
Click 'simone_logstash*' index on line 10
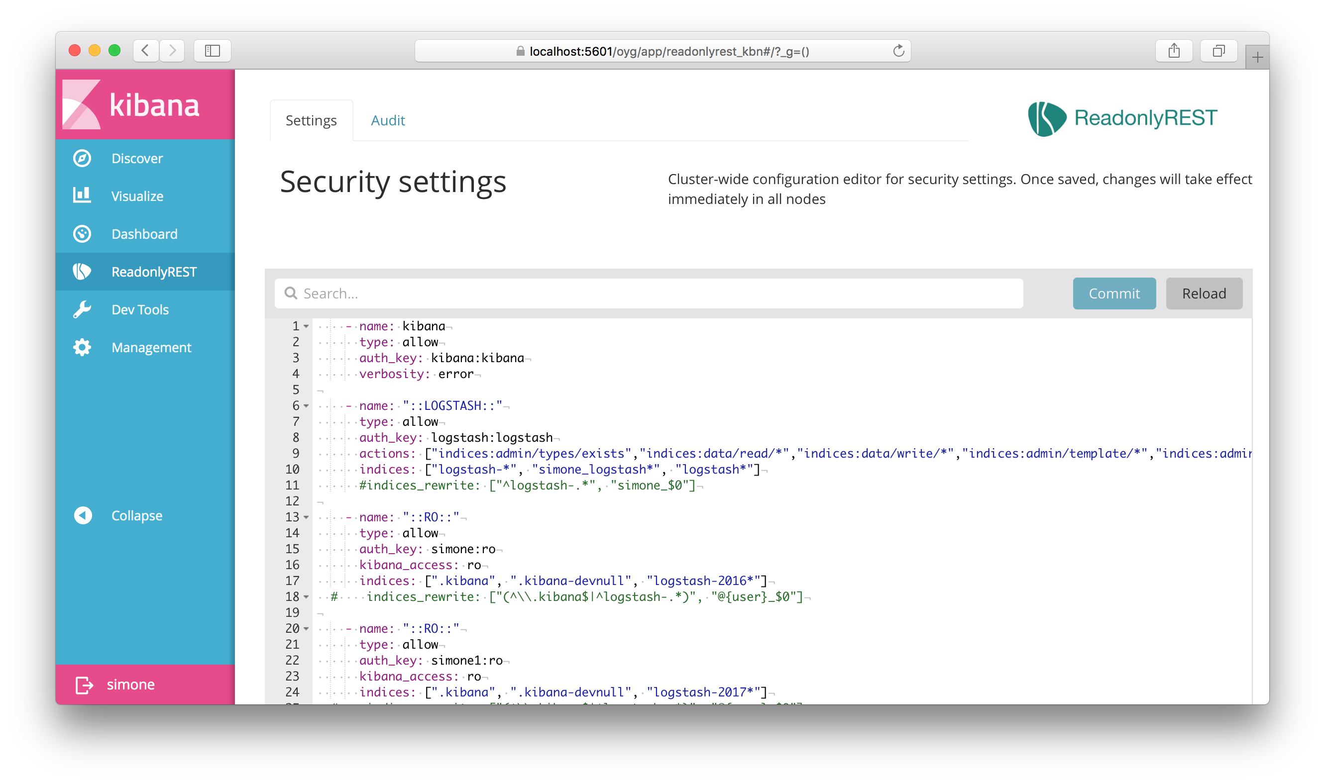pyautogui.click(x=596, y=470)
